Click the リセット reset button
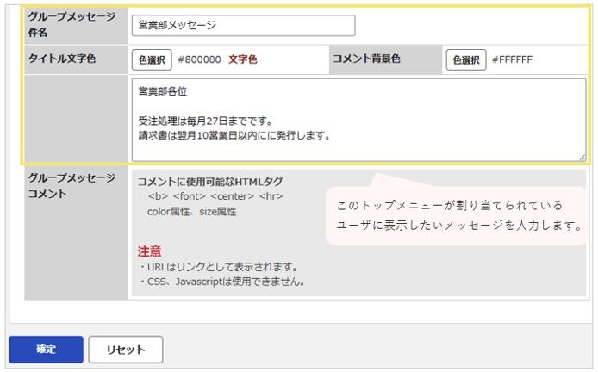Screen dimensions: 598x372 click(126, 349)
